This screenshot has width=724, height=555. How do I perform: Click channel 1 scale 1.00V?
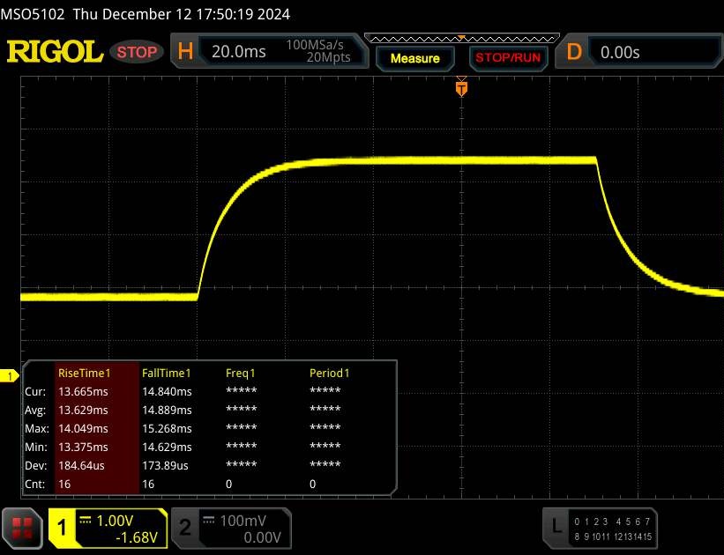pos(115,521)
